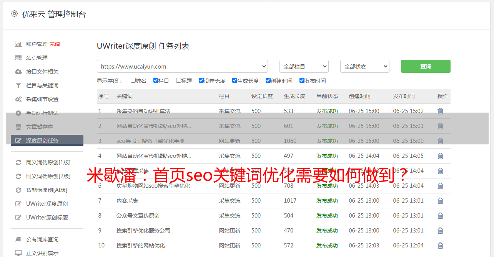The image size is (494, 257).
Task: Toggle the 生成长度 checkbox
Action: 235,80
